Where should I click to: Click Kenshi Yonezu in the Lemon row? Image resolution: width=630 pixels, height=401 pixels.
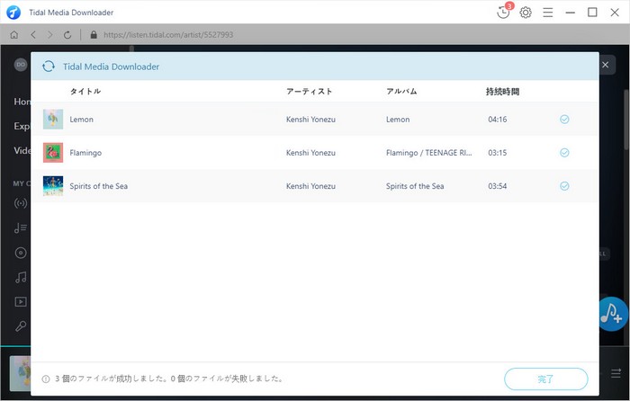[310, 120]
